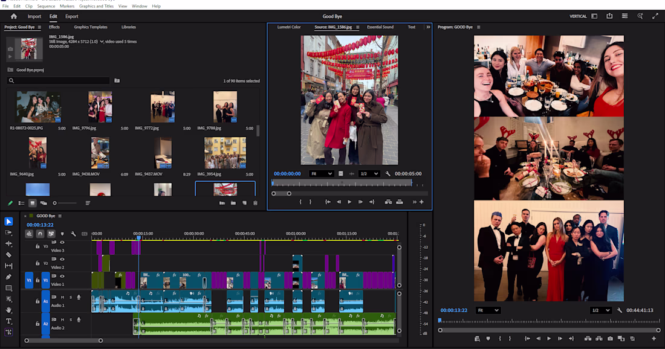Toggle lock on Audio 1 track

[x=37, y=301]
